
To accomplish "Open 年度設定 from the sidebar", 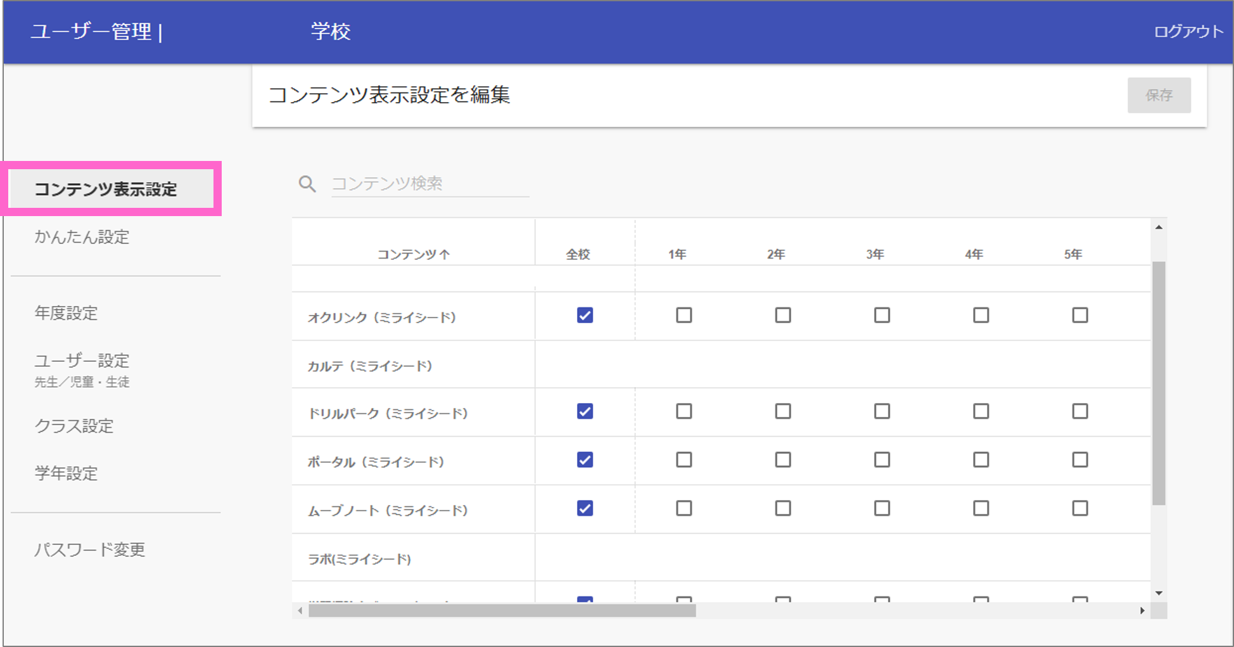I will pyautogui.click(x=66, y=313).
